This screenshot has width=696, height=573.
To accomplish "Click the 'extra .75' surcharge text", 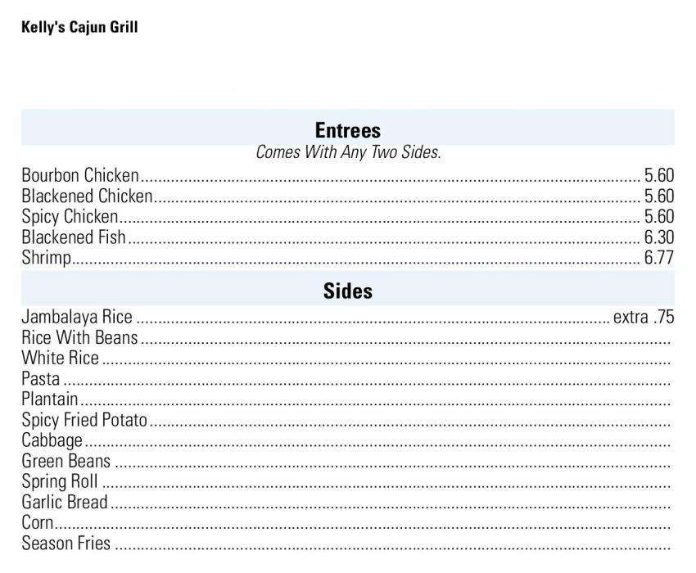I will point(643,317).
